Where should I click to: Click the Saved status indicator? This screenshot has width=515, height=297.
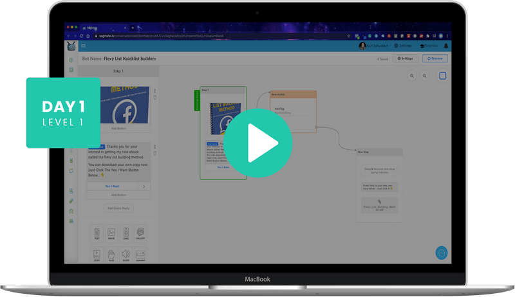pyautogui.click(x=382, y=59)
